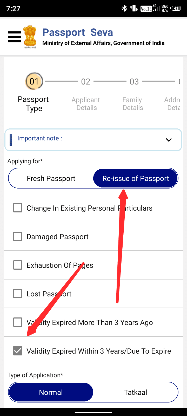Tap the vibrate mode status icon

[x=134, y=9]
